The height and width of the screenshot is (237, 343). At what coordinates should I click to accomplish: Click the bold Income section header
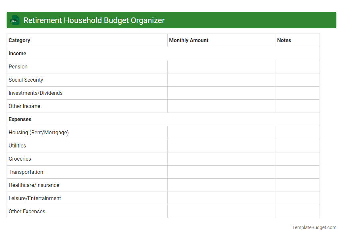(17, 53)
